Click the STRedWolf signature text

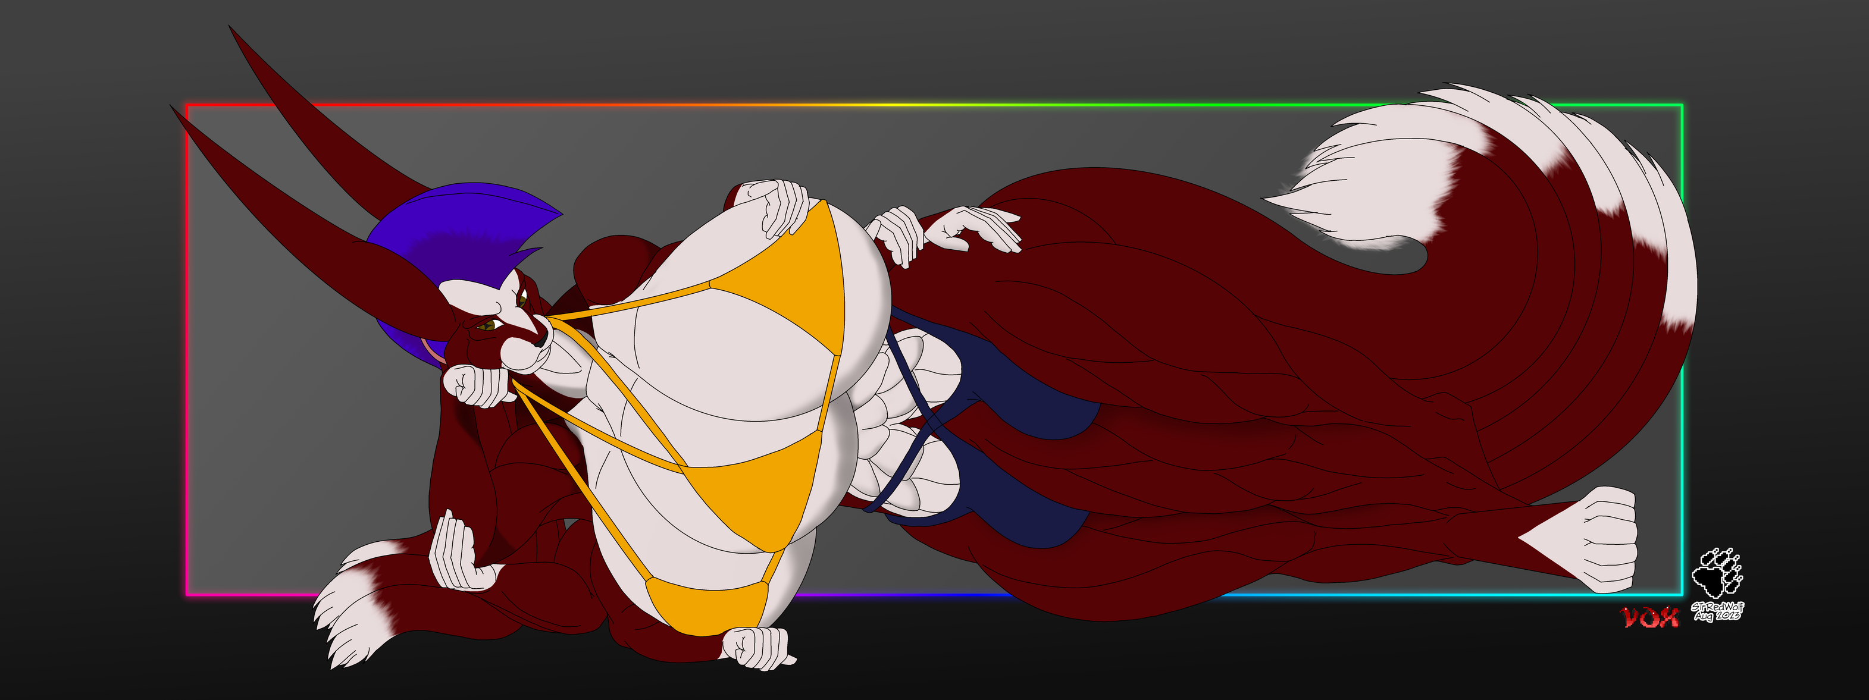(x=1717, y=607)
